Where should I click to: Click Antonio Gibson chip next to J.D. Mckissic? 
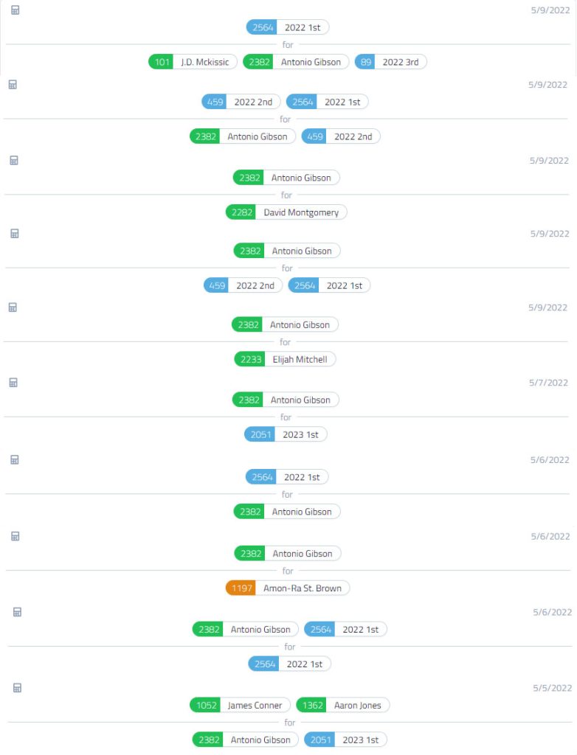pyautogui.click(x=296, y=62)
